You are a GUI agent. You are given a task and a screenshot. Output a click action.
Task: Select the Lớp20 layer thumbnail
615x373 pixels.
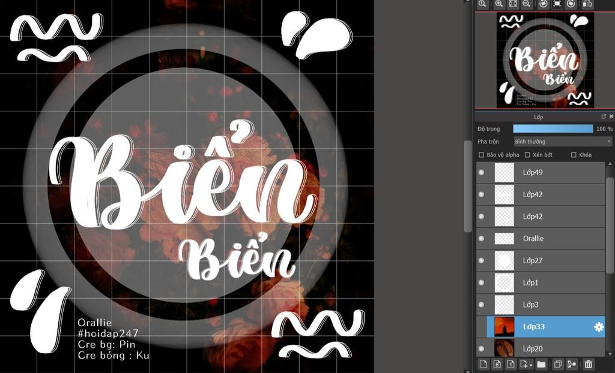tap(504, 348)
